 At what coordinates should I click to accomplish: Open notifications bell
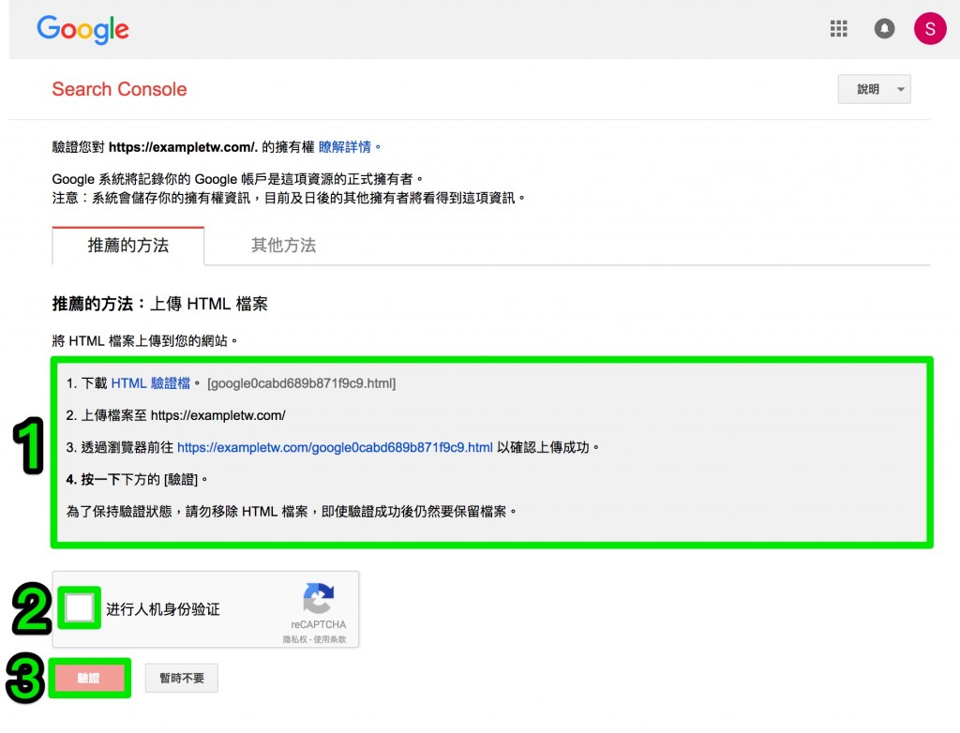coord(884,28)
